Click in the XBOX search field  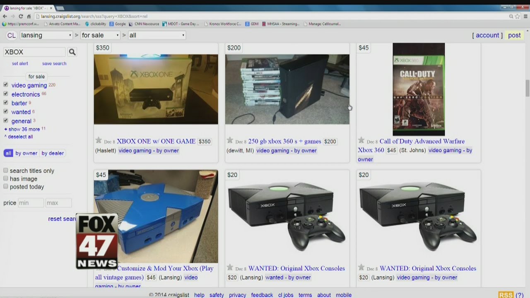34,52
